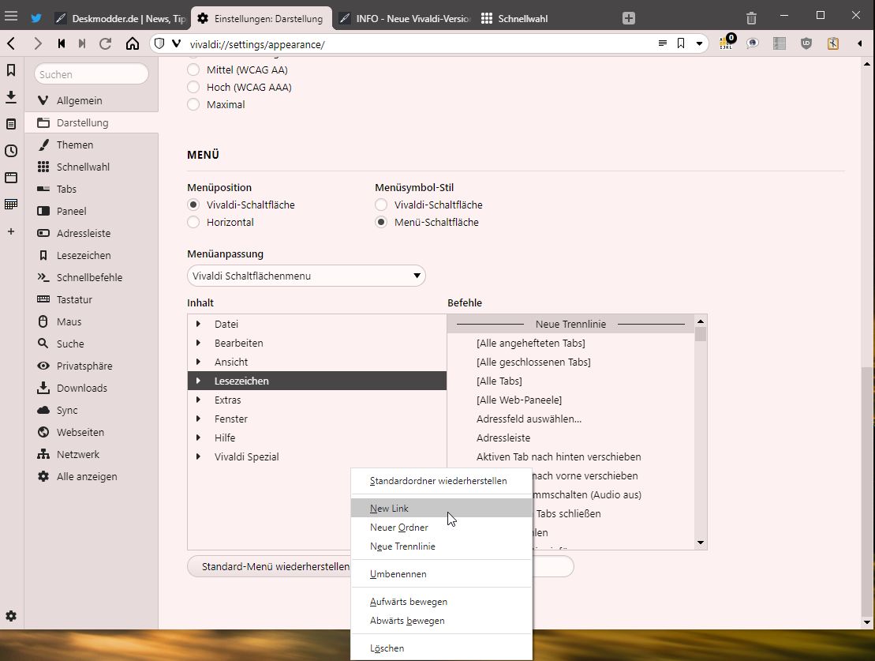Open the speech bubble globe extension

point(752,43)
